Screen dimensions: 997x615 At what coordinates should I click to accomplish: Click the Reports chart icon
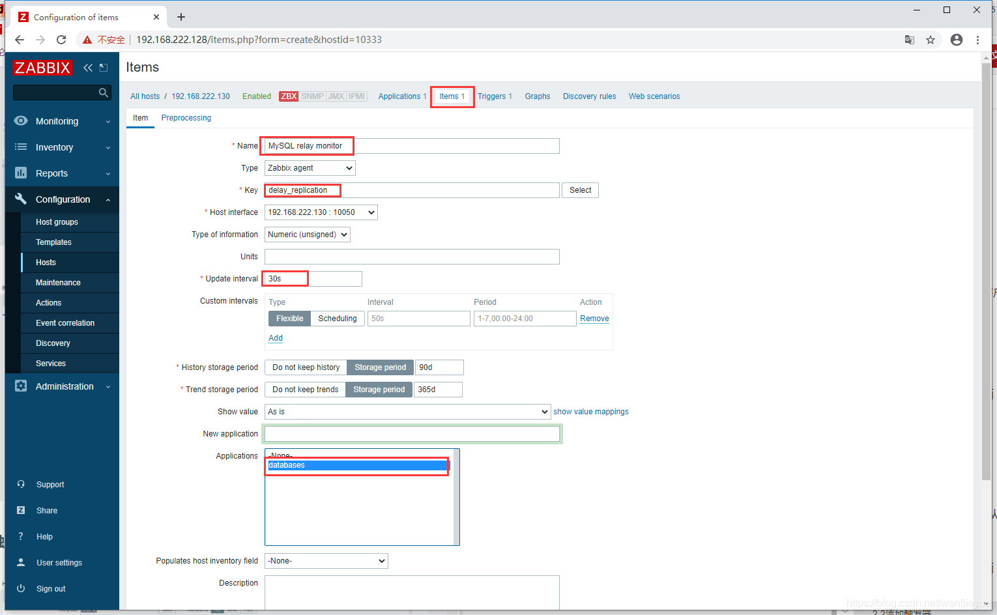[21, 173]
